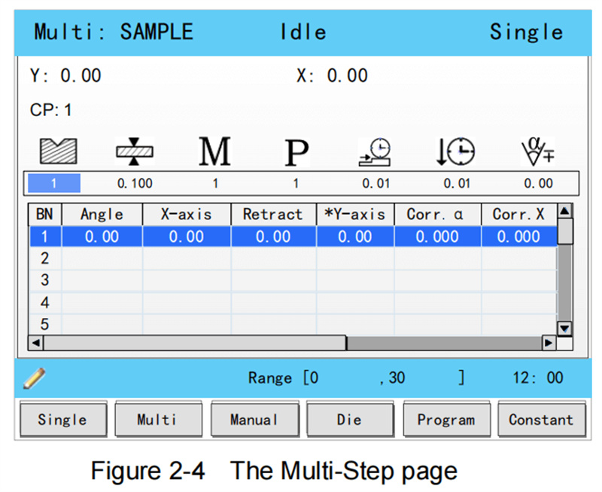Screen dimensions: 602x492
Task: Select bend number 4 row
Action: coord(293,303)
